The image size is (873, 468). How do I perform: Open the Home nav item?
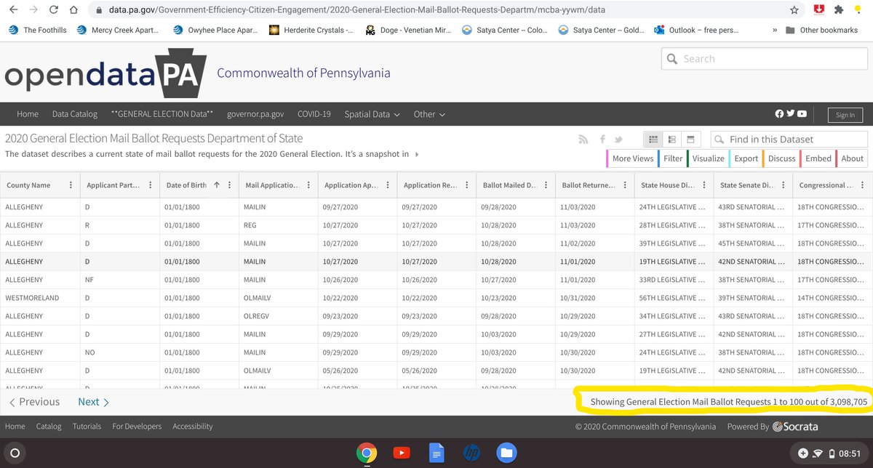coord(28,114)
